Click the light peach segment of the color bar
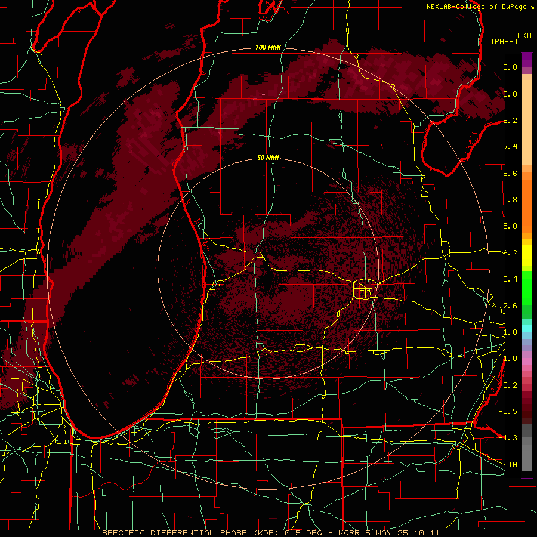This screenshot has height=537, width=537. (527, 122)
